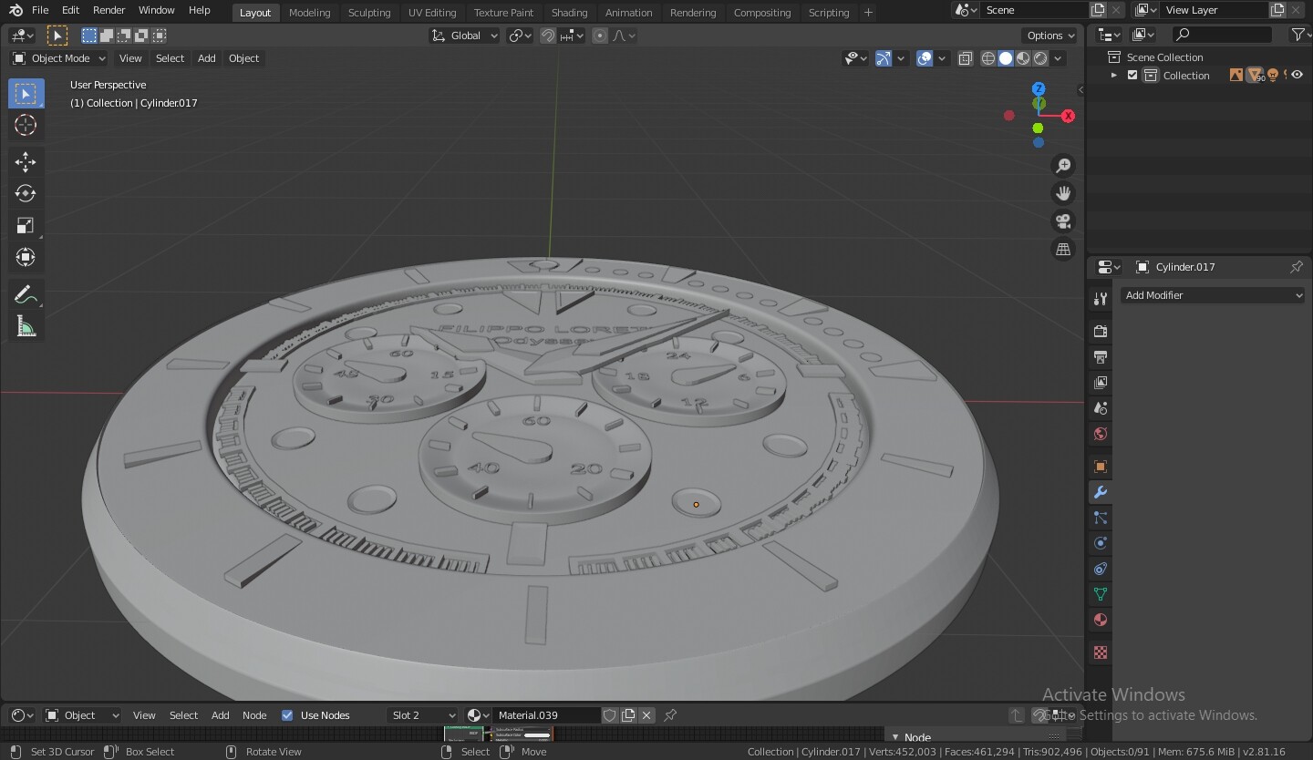Open the shading options dropdown arrow
Viewport: 1313px width, 760px height.
1058,58
